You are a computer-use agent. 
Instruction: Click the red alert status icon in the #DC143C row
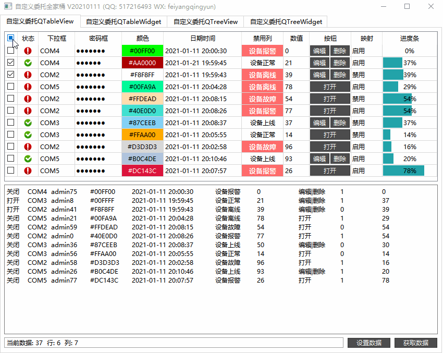tap(28, 171)
